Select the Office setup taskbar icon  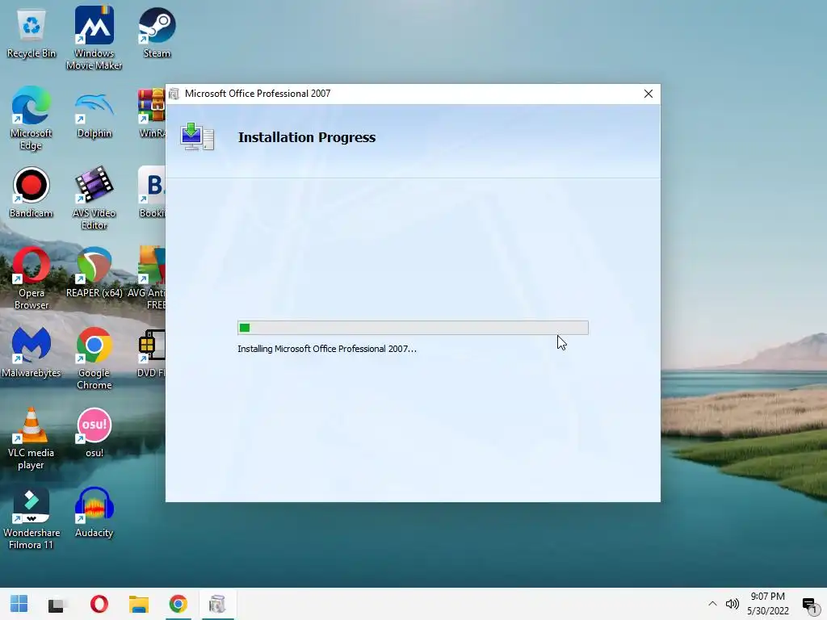(x=217, y=604)
